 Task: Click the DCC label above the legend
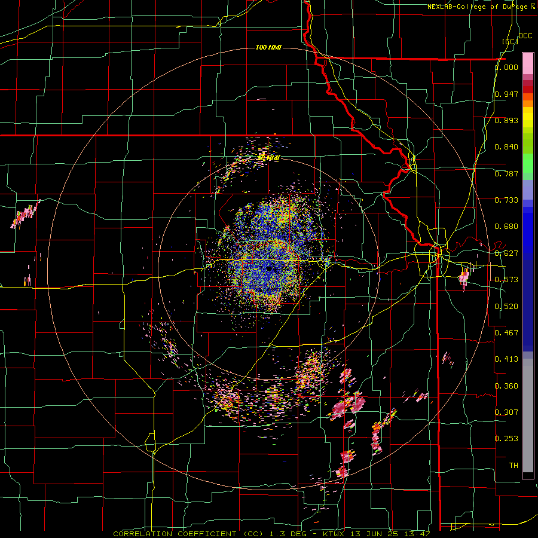tap(525, 36)
